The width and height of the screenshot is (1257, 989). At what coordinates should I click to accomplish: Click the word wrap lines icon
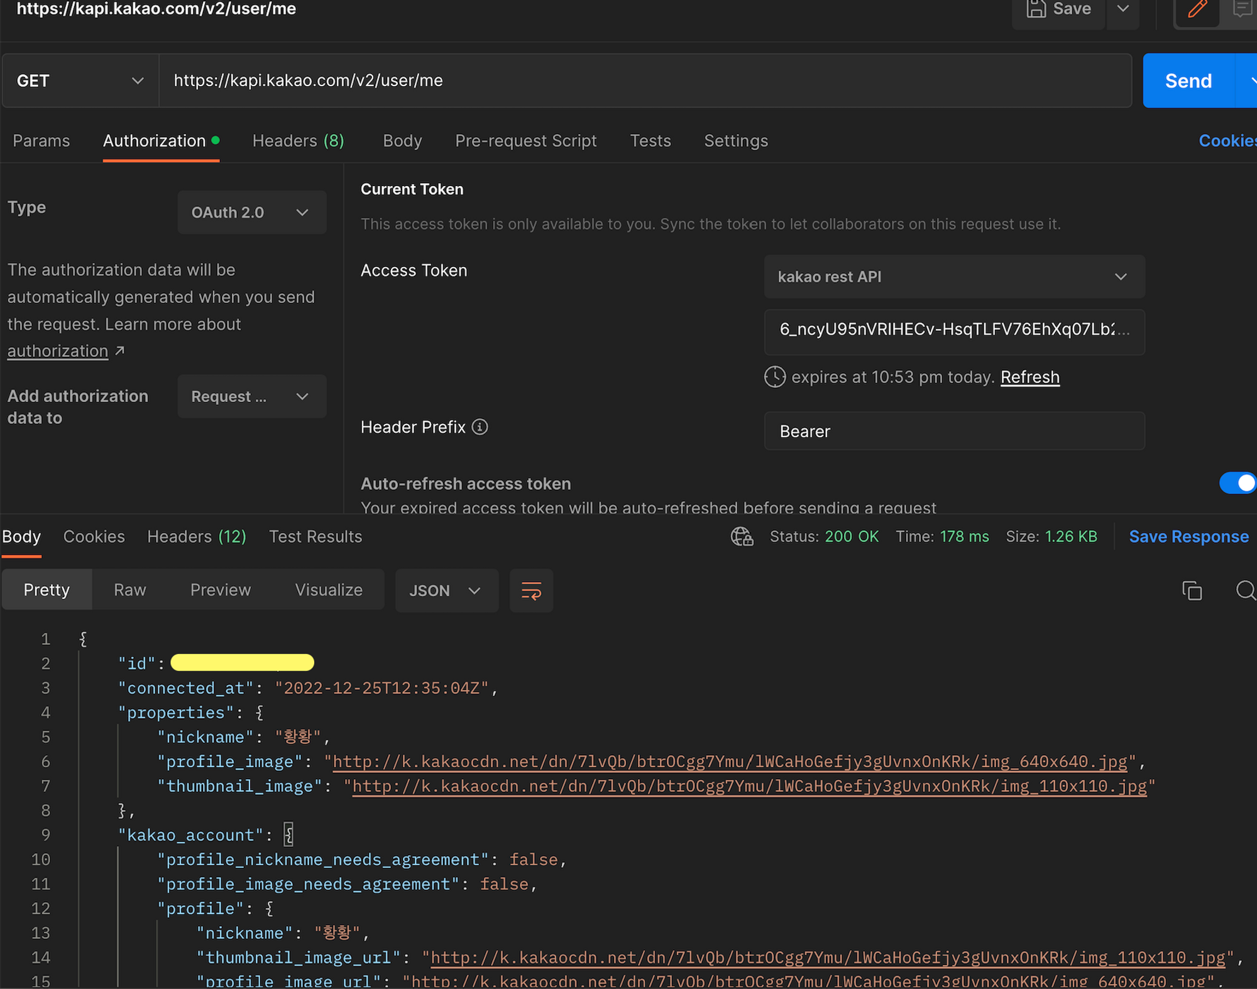click(531, 591)
